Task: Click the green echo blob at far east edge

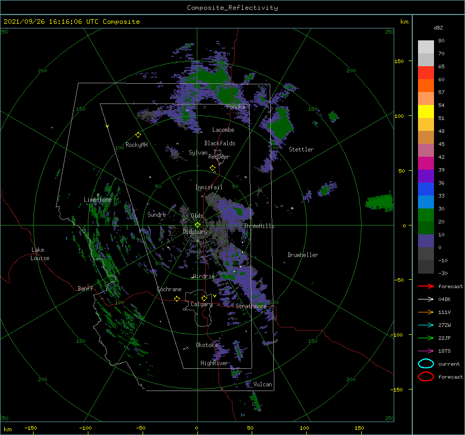Action: (380, 203)
